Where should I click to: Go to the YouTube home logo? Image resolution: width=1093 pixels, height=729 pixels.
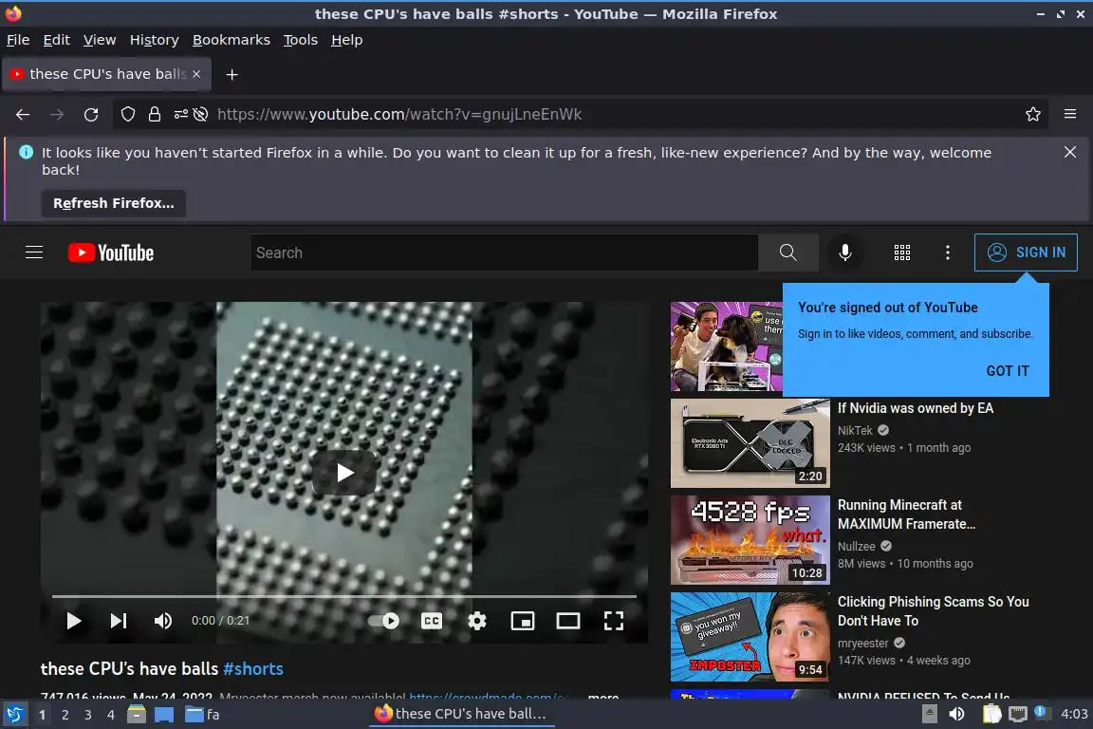[x=111, y=252]
